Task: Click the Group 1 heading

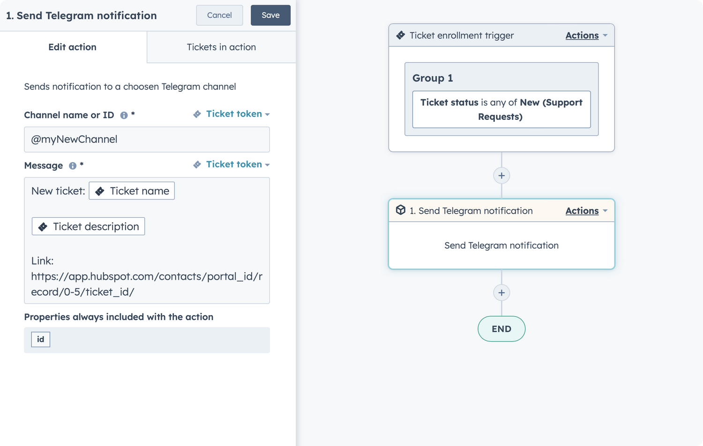Action: 433,78
